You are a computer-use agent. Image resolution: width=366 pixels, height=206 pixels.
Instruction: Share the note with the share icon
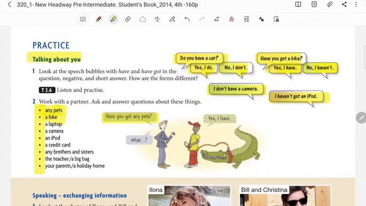344,5
